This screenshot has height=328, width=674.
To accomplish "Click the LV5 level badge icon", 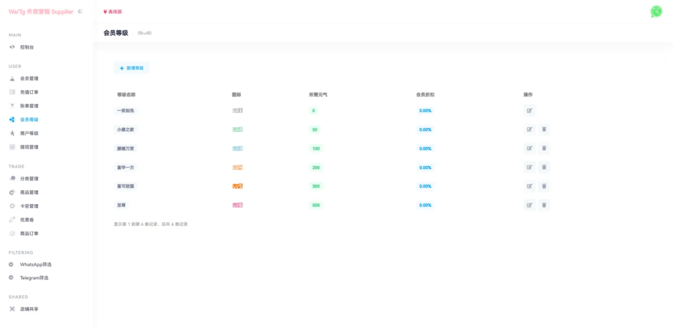I will tap(238, 186).
